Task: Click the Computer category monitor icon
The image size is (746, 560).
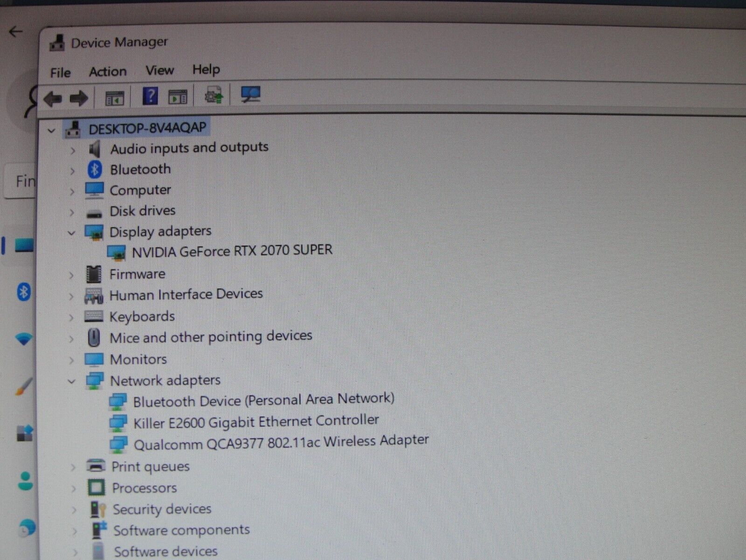Action: [x=94, y=190]
